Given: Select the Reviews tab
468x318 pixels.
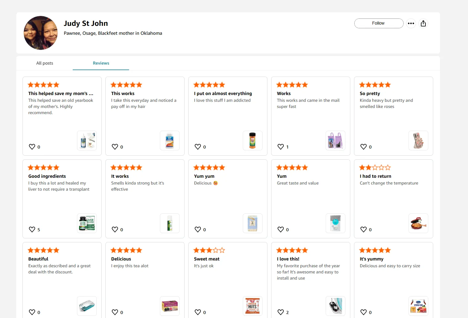Looking at the screenshot, I should (101, 63).
